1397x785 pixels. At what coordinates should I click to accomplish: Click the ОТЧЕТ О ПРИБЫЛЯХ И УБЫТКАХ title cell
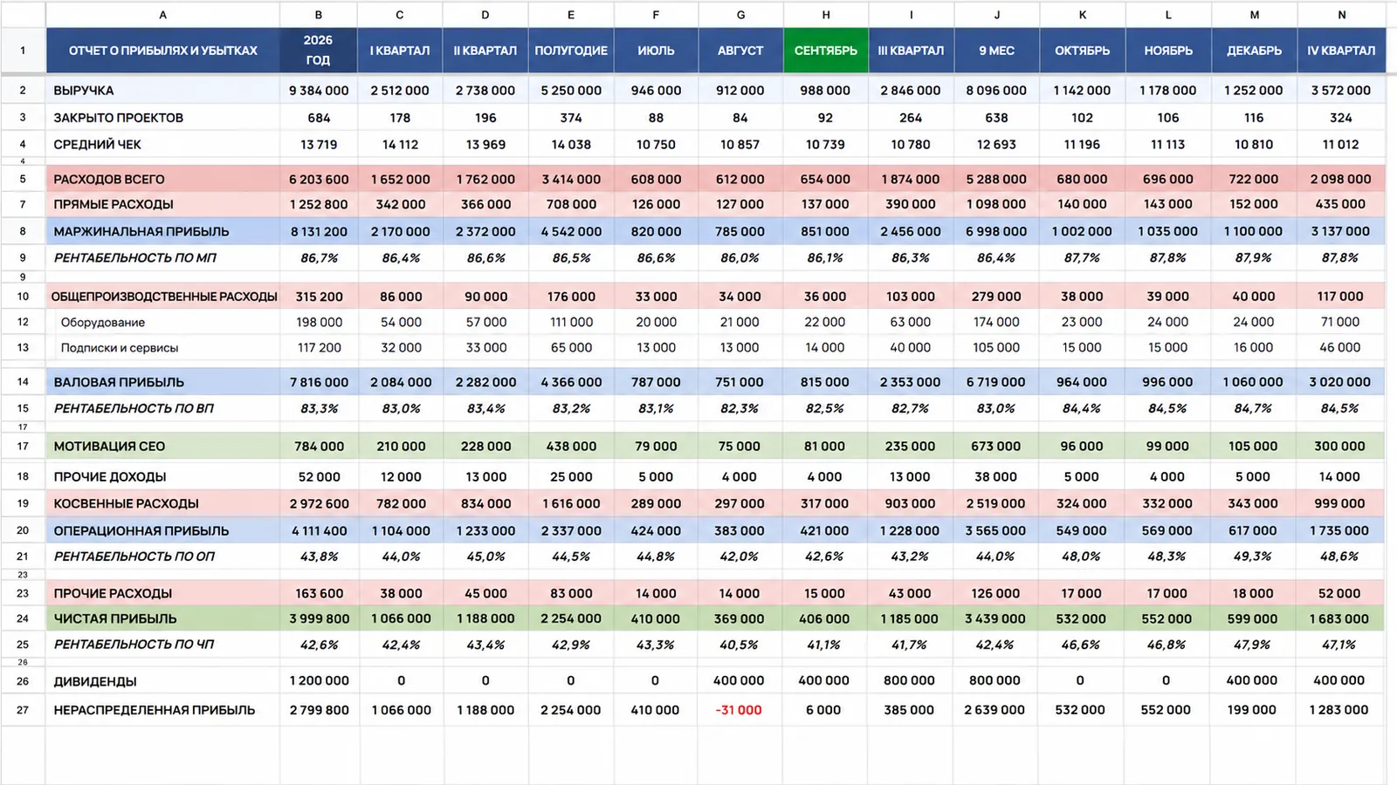pos(162,51)
